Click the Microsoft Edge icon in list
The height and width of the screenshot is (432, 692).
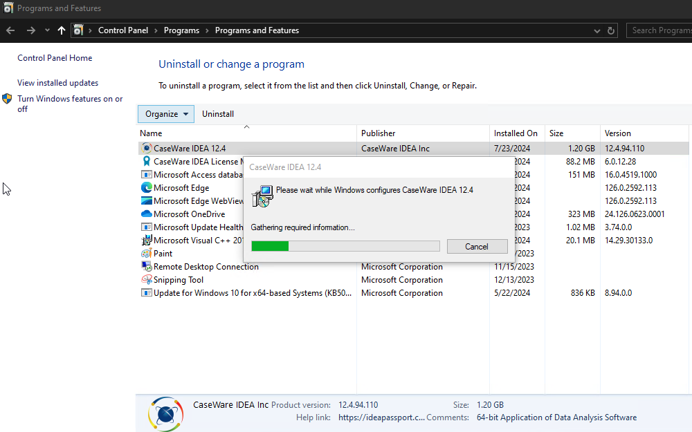pyautogui.click(x=146, y=188)
